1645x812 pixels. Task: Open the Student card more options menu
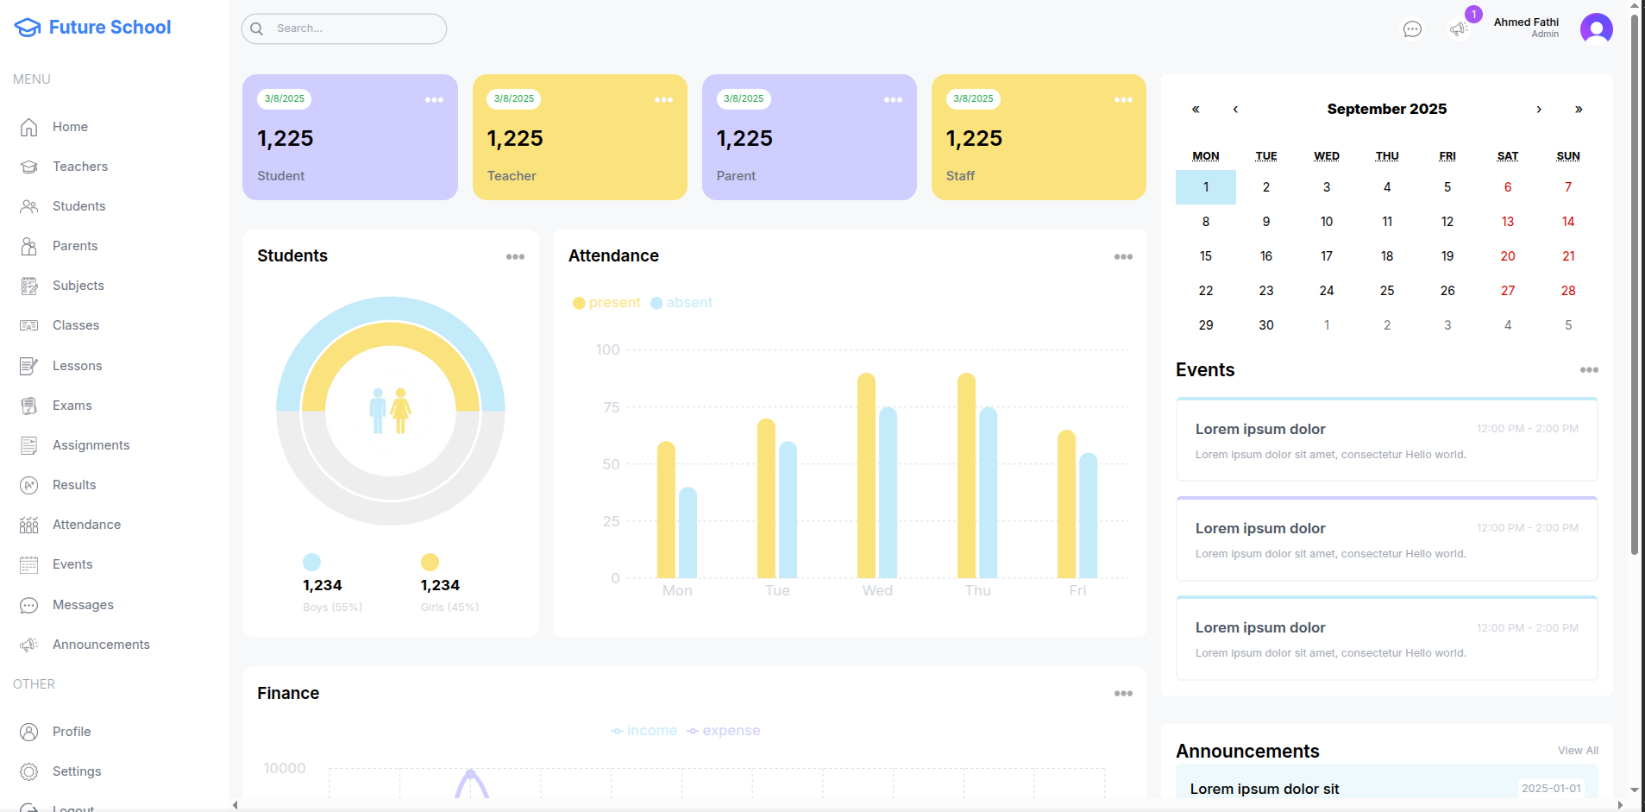[x=434, y=100]
